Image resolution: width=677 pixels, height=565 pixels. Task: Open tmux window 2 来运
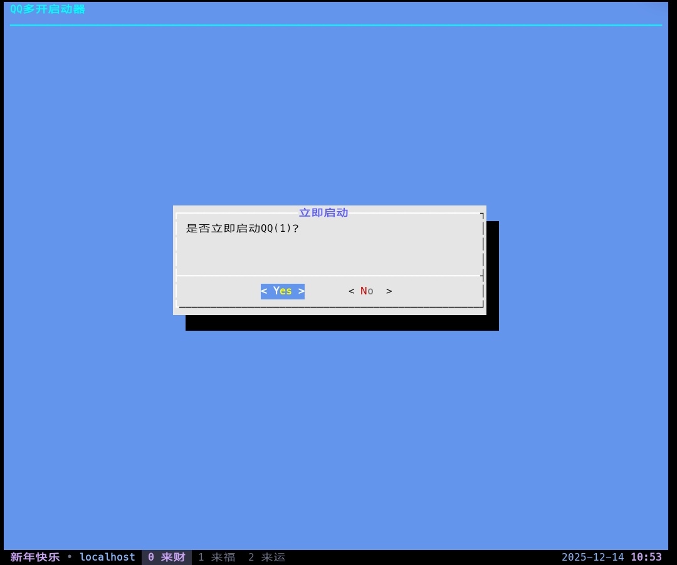click(x=266, y=557)
